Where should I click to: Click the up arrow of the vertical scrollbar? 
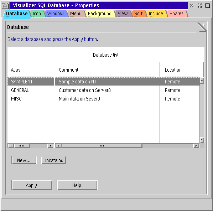click(x=202, y=81)
